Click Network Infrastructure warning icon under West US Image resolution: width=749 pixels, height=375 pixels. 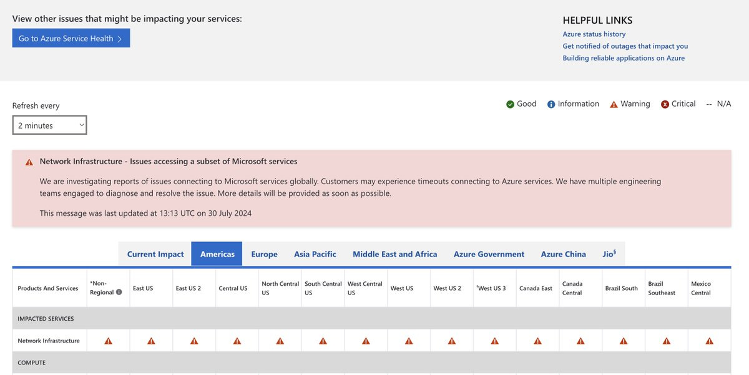[x=409, y=341]
